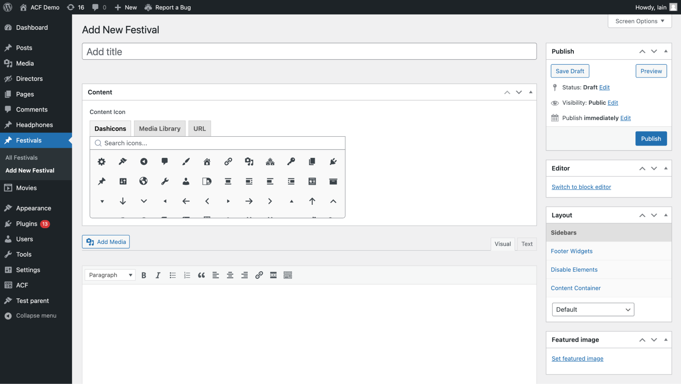Select the gear settings Dashicon
681x384 pixels.
pos(101,162)
